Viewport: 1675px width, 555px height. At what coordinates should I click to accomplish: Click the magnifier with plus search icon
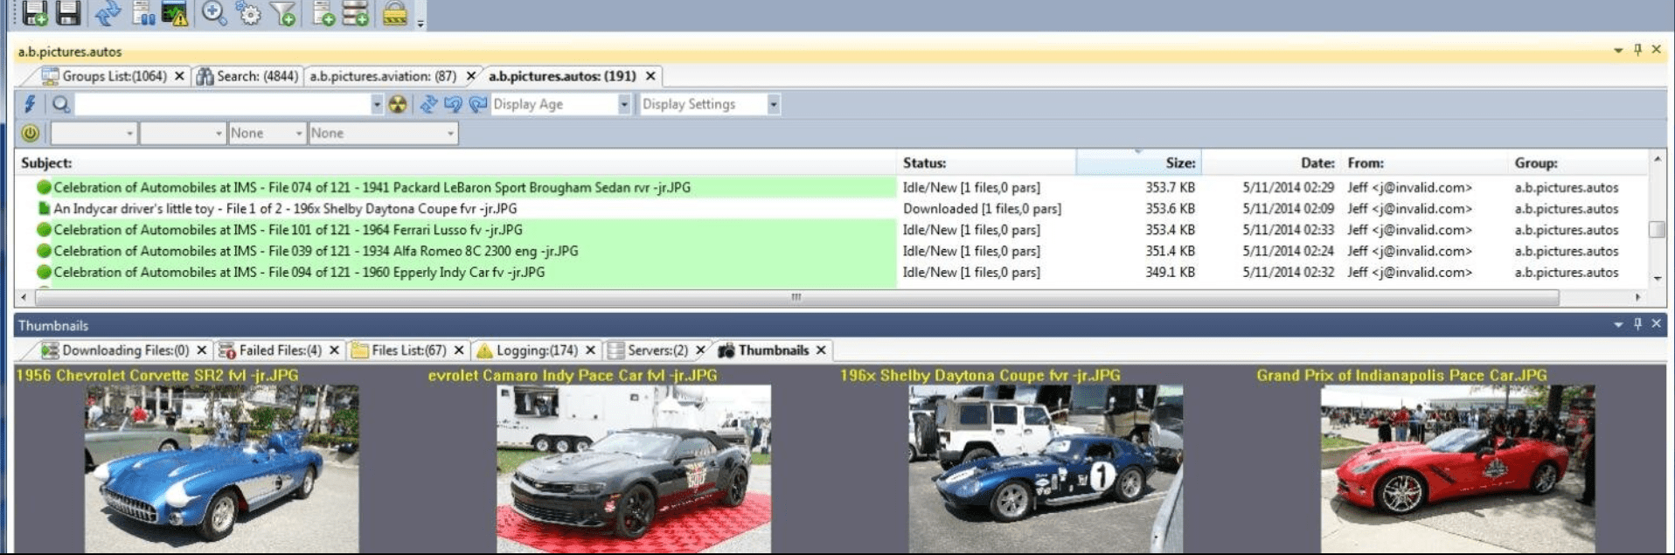point(214,13)
